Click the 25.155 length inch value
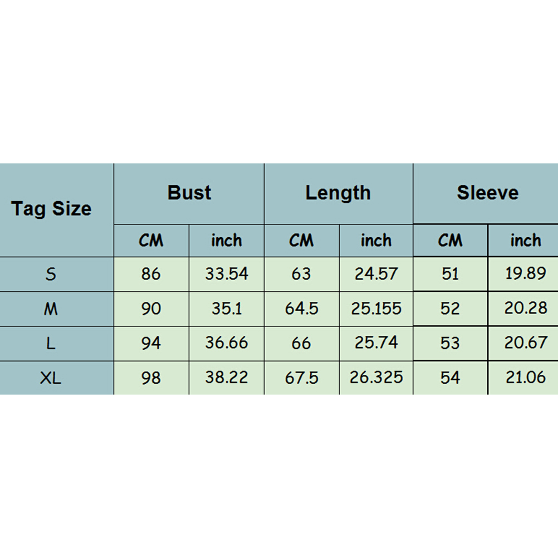The width and height of the screenshot is (558, 558). [x=376, y=309]
